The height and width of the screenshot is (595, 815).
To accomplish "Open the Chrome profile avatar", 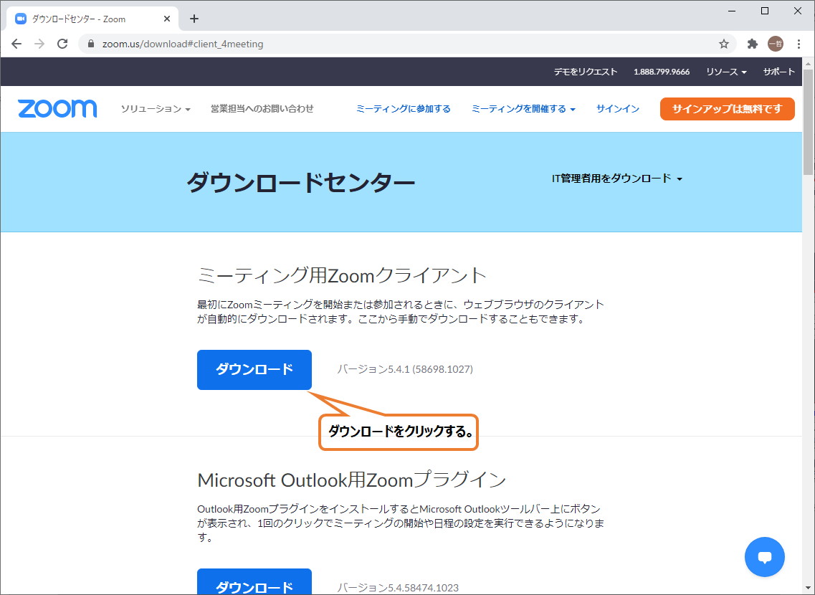I will pos(775,44).
